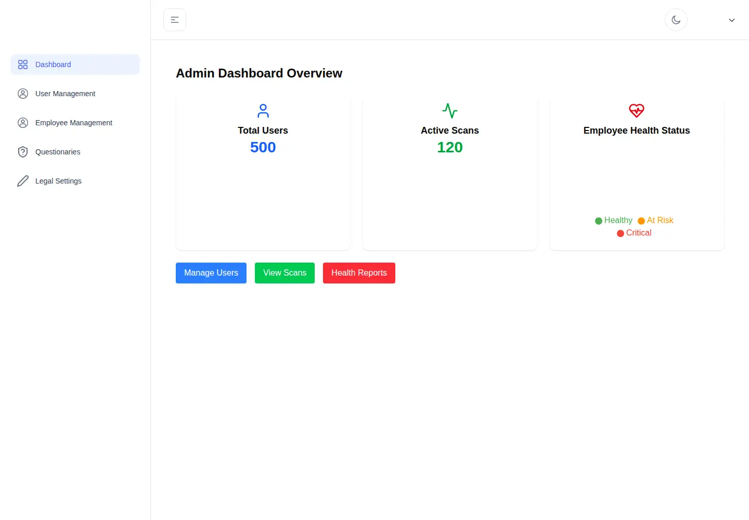Click the Manage Users button

pos(211,273)
